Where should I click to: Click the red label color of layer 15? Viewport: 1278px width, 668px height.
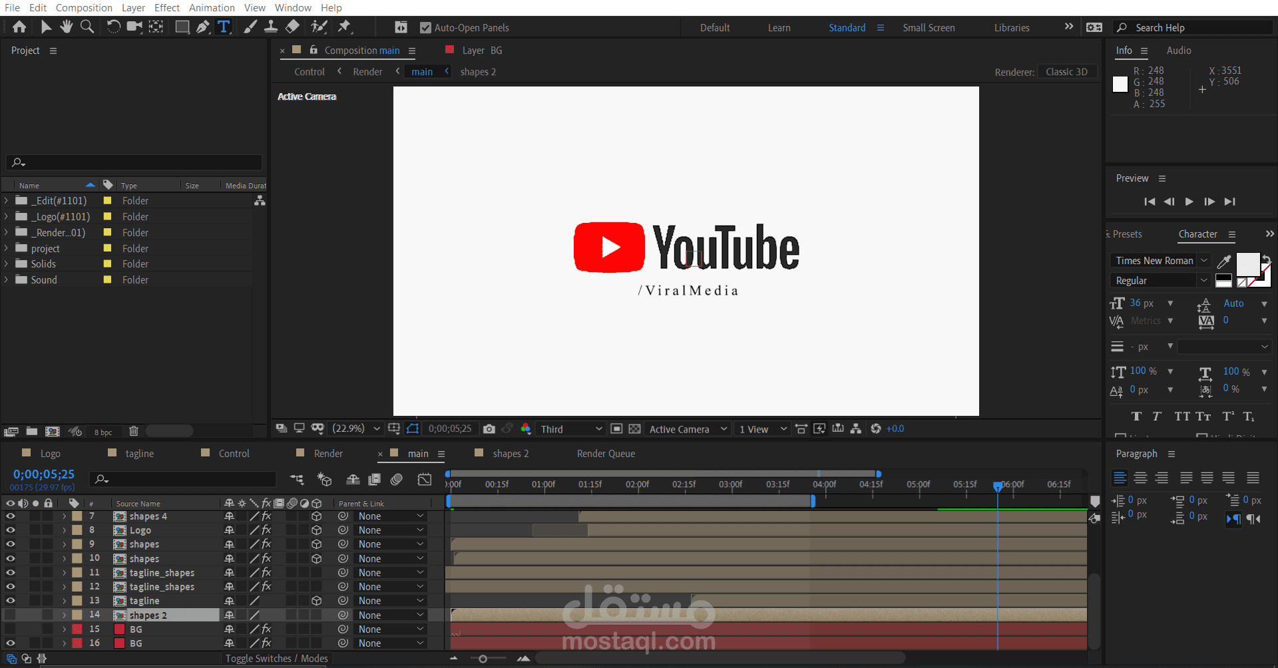click(77, 629)
